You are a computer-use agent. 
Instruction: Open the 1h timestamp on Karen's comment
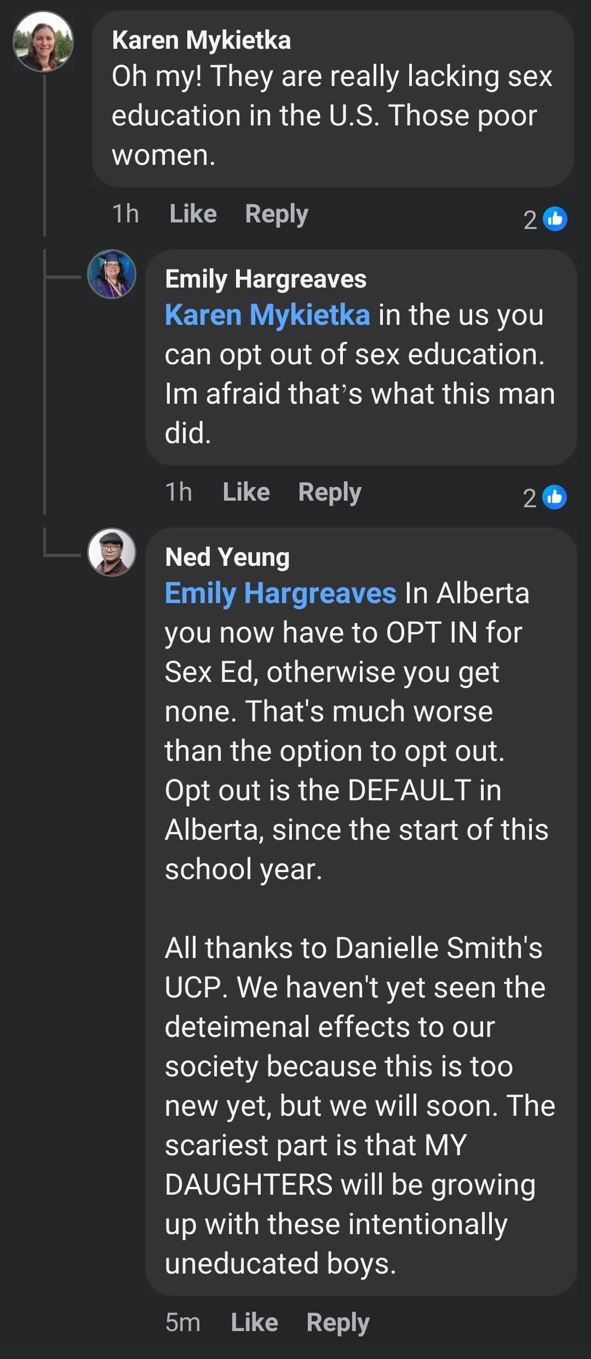(x=125, y=214)
